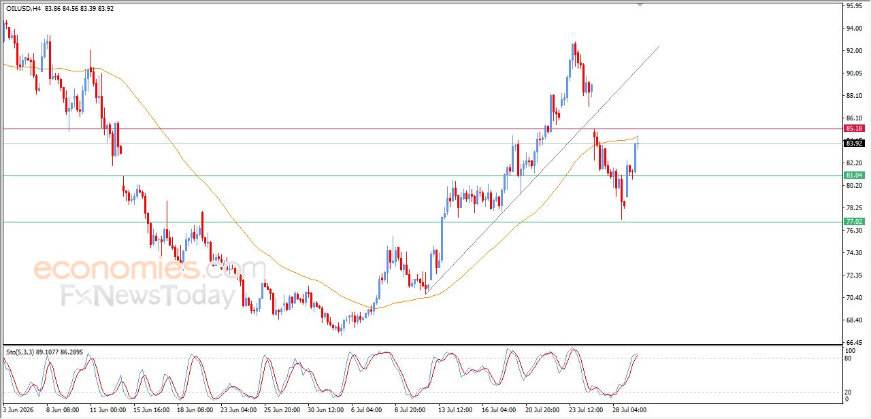The height and width of the screenshot is (419, 871).
Task: Select the 77.02 green price level label
Action: coord(854,222)
